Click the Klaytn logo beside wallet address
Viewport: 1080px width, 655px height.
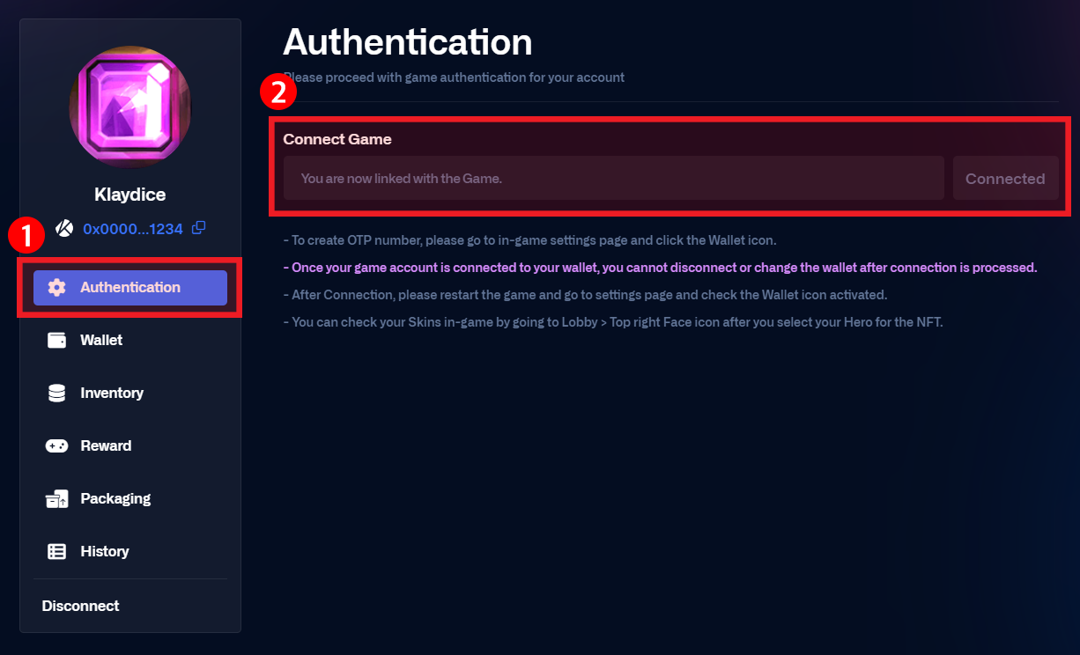tap(64, 228)
